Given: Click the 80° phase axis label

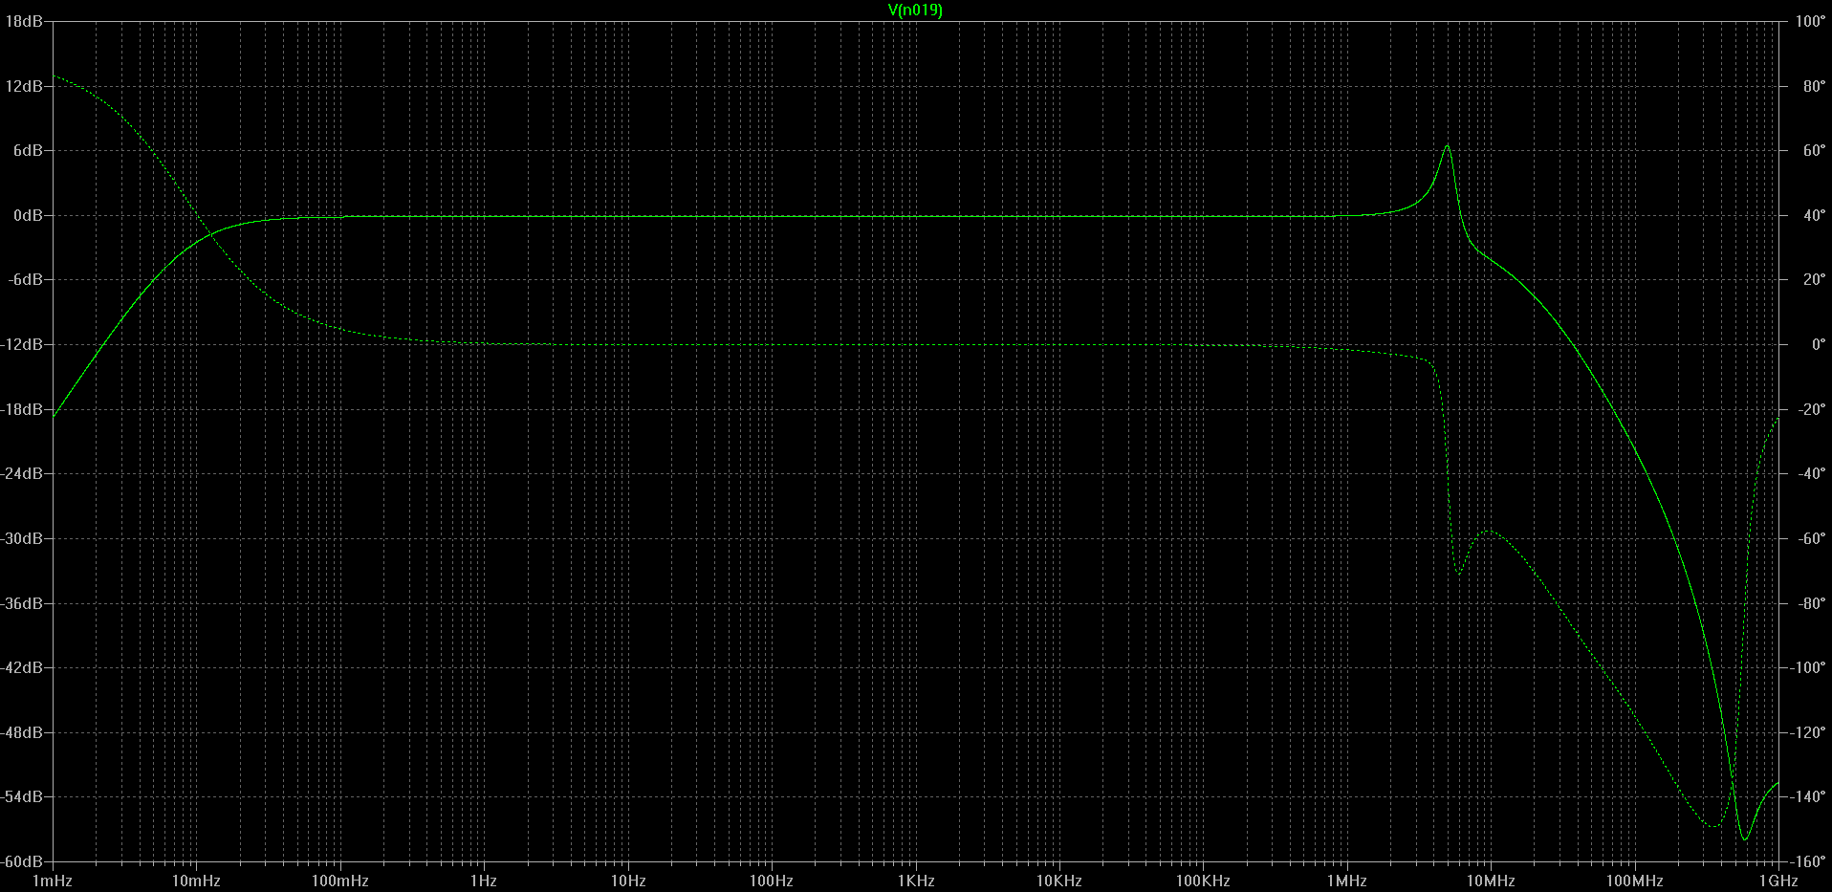Looking at the screenshot, I should (1814, 86).
